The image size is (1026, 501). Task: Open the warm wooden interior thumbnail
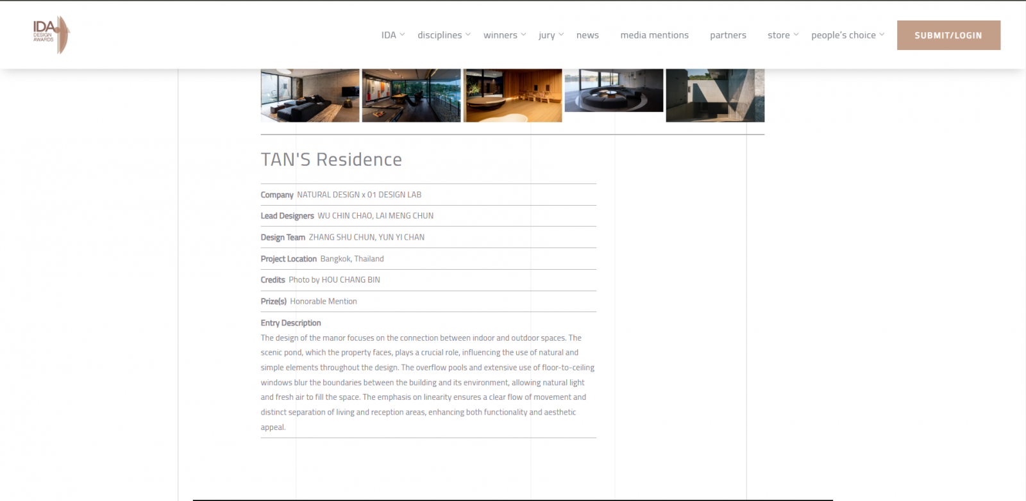tap(512, 95)
